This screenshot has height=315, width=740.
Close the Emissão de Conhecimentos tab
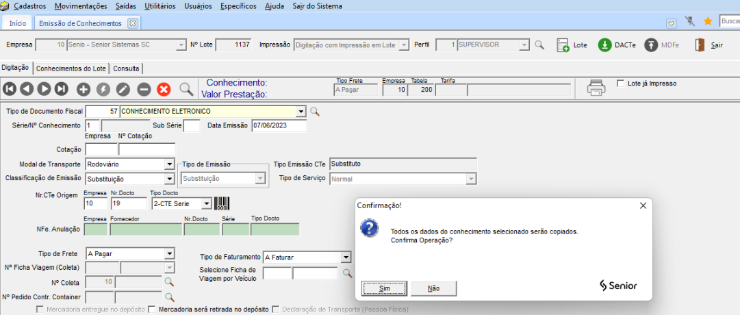pyautogui.click(x=133, y=23)
